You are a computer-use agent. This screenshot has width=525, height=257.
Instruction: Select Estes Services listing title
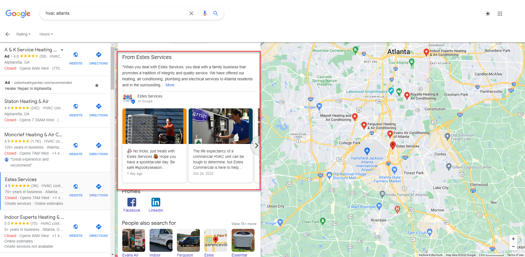21,179
